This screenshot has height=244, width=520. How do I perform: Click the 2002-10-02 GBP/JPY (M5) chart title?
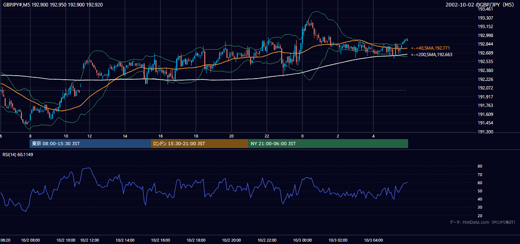(480, 5)
